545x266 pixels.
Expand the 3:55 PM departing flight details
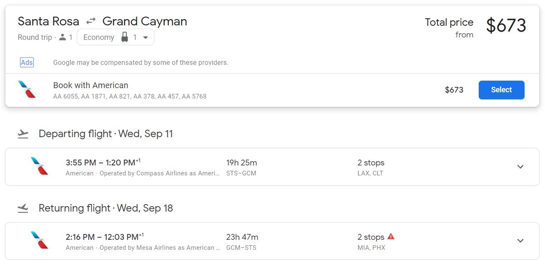520,167
